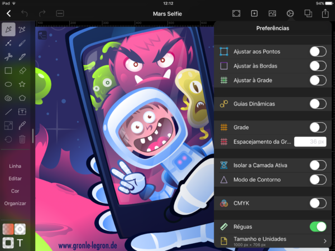Select the Scale transform tool
Viewport: 335px width, 251px height.
[x=8, y=126]
